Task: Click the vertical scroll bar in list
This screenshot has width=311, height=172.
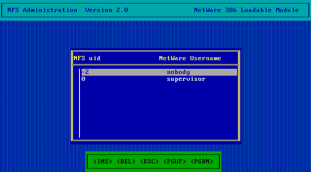Action: point(79,103)
